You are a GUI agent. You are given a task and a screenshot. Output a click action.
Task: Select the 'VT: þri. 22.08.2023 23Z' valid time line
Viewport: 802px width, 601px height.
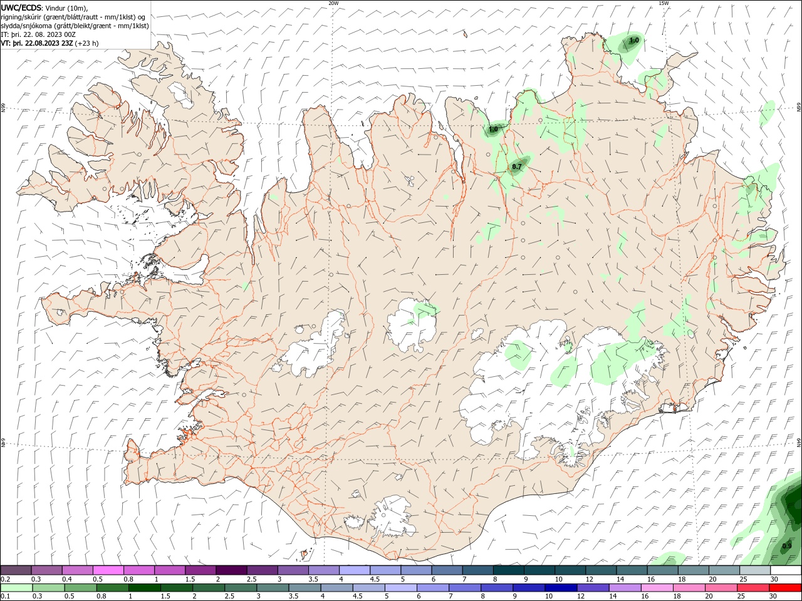click(x=38, y=43)
